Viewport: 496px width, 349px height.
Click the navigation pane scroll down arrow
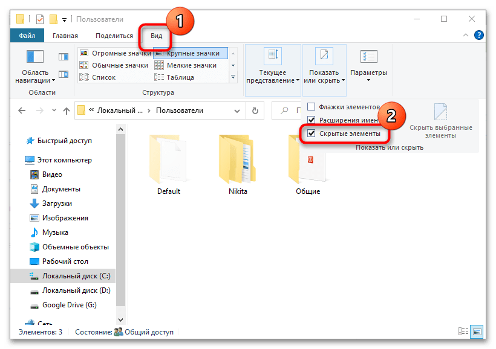click(120, 319)
